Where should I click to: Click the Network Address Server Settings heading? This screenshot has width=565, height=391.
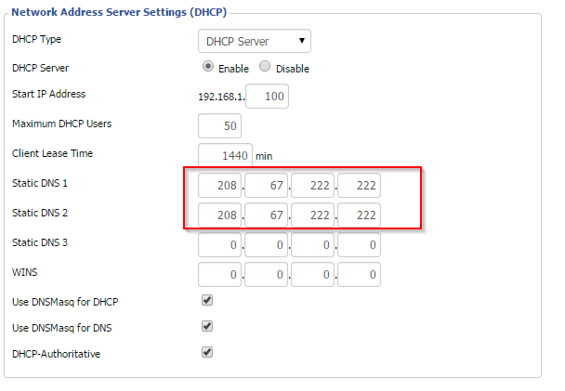(x=119, y=12)
